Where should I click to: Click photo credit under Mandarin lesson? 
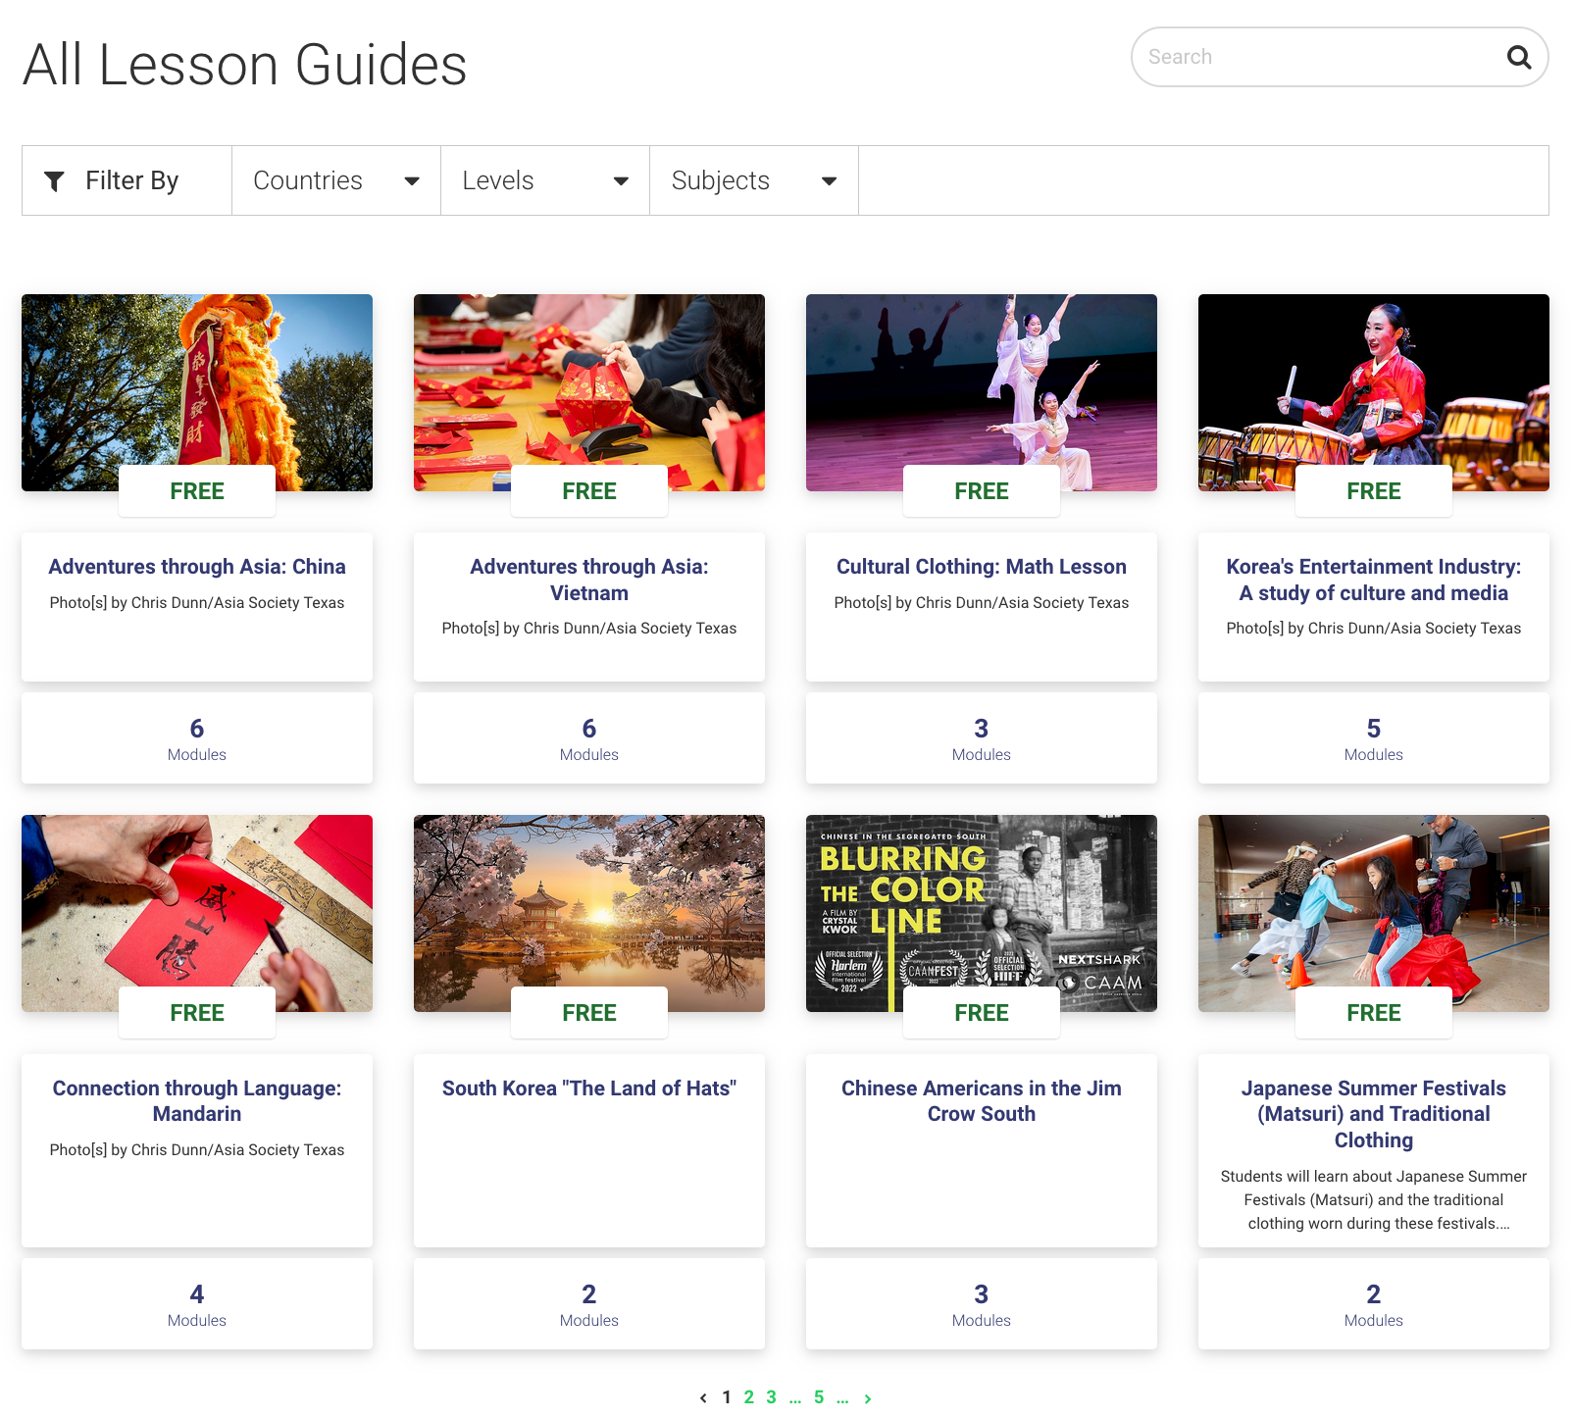pyautogui.click(x=197, y=1150)
